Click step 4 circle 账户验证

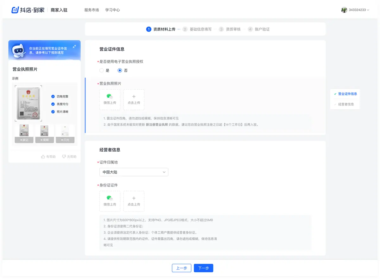[x=250, y=29]
